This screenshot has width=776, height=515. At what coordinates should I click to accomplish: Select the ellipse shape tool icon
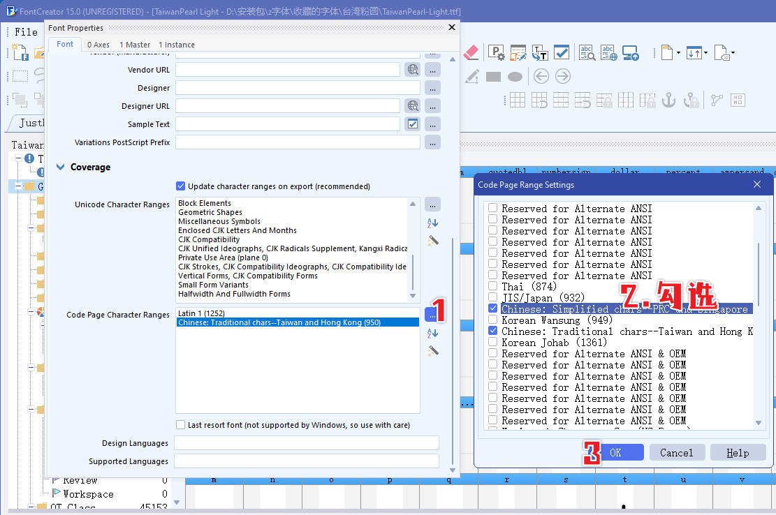pos(515,77)
